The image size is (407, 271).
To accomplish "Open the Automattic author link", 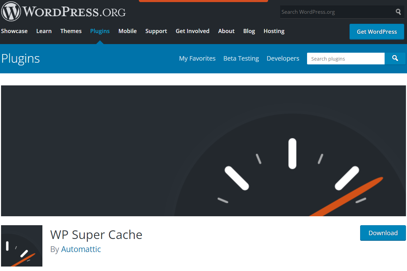I will click(81, 249).
